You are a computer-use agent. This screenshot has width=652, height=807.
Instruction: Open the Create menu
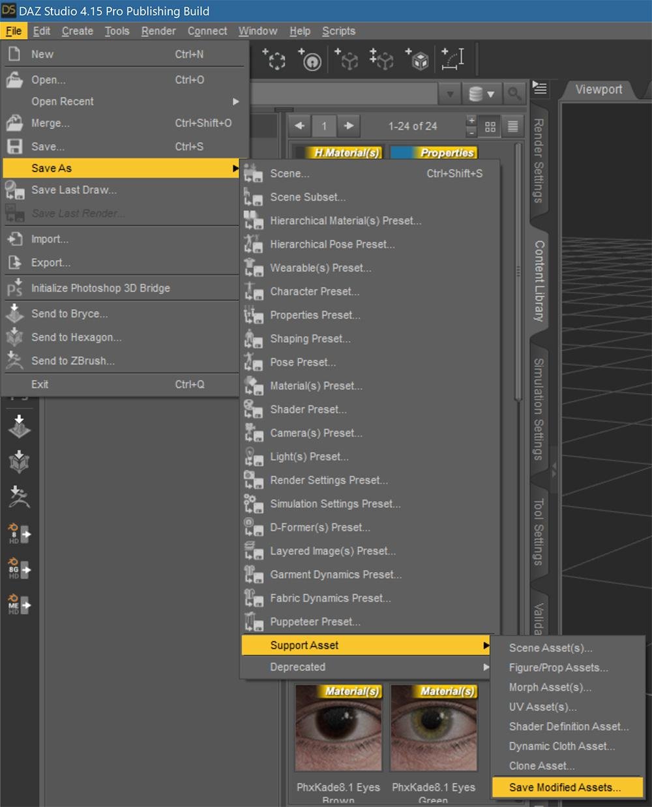point(78,31)
